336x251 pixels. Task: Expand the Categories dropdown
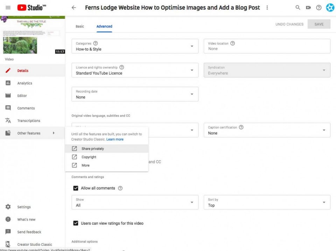coord(135,46)
